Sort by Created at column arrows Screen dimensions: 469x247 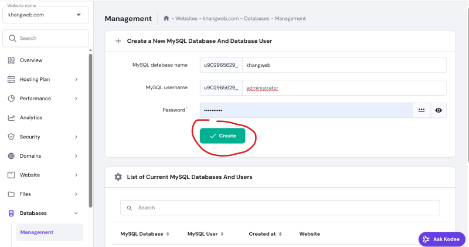click(x=280, y=234)
